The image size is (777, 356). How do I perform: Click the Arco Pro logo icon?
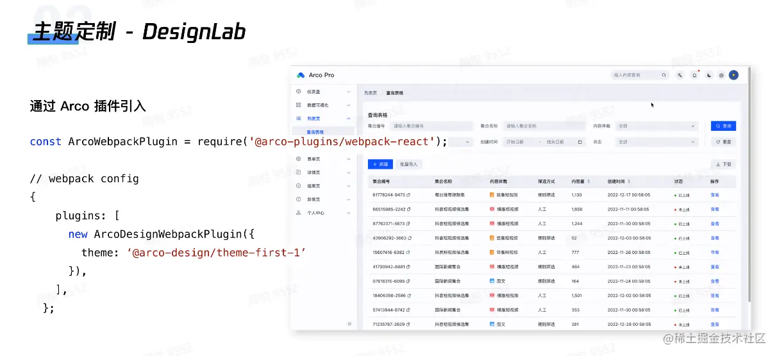[x=301, y=75]
